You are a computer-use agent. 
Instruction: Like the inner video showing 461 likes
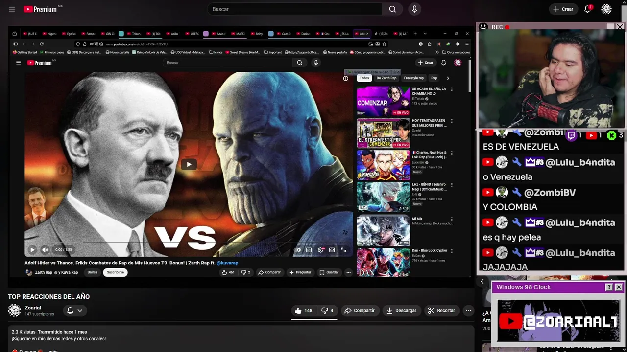228,272
